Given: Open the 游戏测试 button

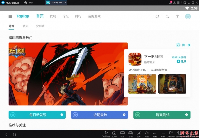Looking at the screenshot, I should [x=162, y=115].
